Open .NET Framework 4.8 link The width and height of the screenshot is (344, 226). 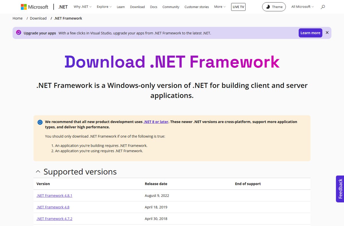pyautogui.click(x=53, y=207)
